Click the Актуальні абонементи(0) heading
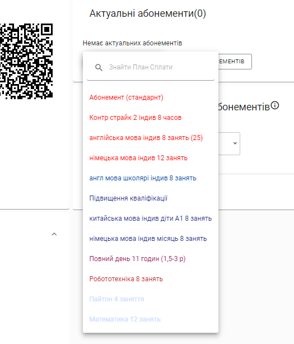The width and height of the screenshot is (294, 344). point(147,13)
